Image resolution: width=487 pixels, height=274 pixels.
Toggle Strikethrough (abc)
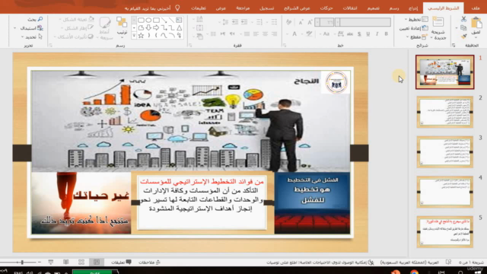pos(350,33)
